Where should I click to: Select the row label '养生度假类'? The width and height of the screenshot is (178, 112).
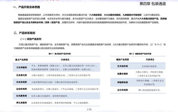pyautogui.click(x=22, y=103)
